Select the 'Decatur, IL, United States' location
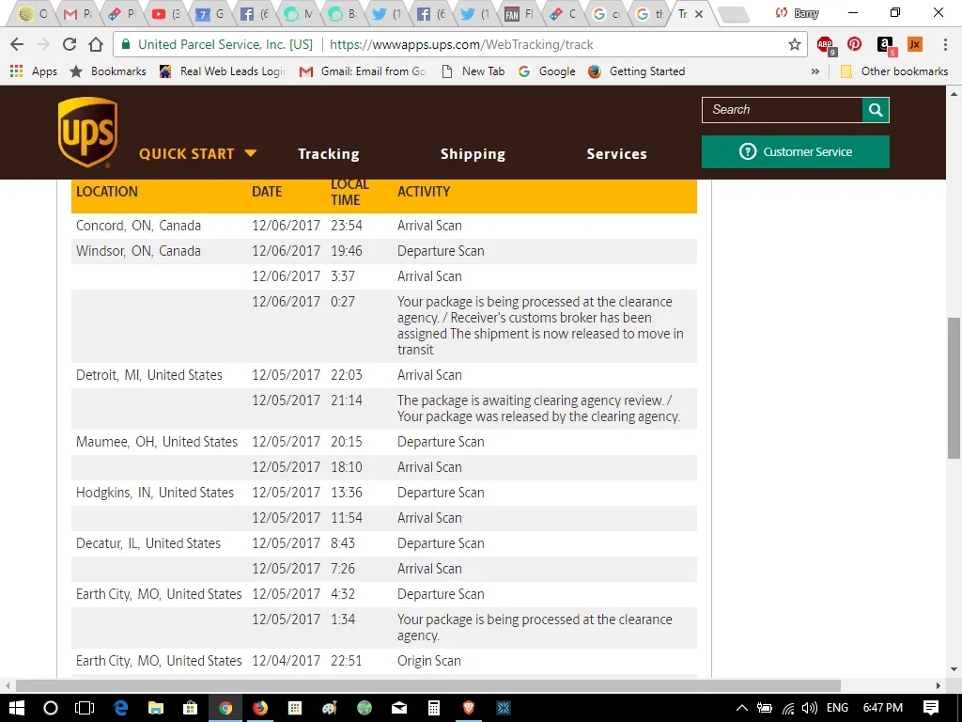962x722 pixels. (147, 542)
